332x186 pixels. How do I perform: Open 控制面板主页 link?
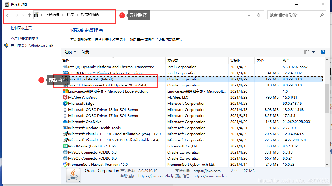coord(21,28)
